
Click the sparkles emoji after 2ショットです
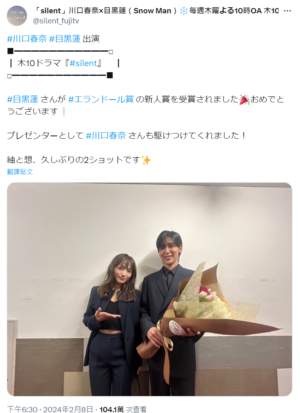[x=146, y=160]
